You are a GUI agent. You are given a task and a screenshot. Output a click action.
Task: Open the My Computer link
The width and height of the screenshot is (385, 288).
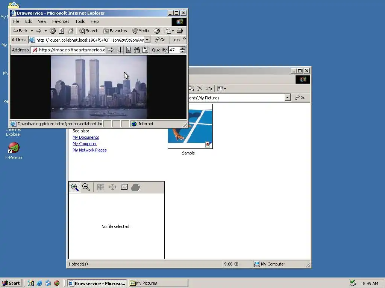click(85, 144)
